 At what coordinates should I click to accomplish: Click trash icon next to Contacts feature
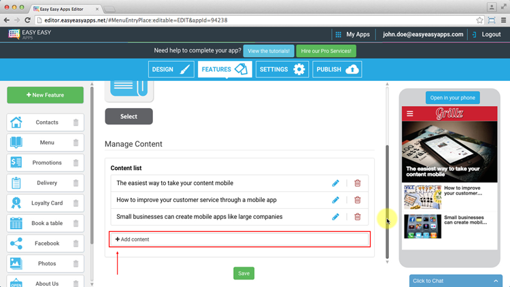[x=76, y=122]
